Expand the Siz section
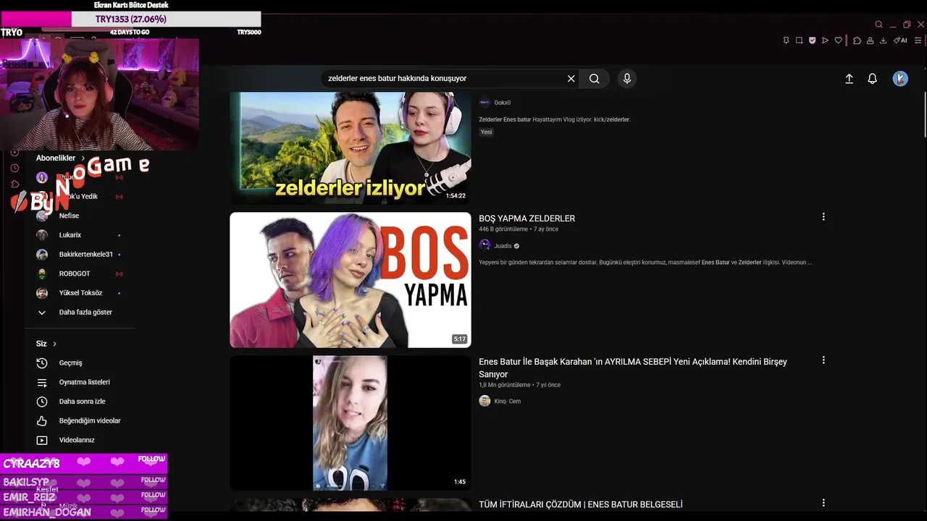The width and height of the screenshot is (927, 521). tap(46, 344)
